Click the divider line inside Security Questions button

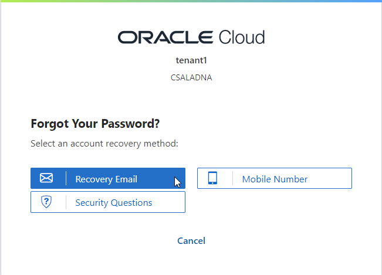click(66, 202)
